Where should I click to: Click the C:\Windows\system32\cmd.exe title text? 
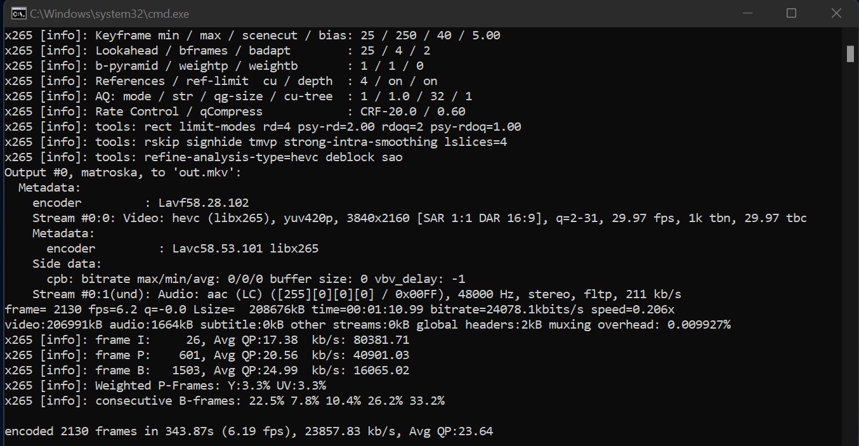pyautogui.click(x=109, y=13)
